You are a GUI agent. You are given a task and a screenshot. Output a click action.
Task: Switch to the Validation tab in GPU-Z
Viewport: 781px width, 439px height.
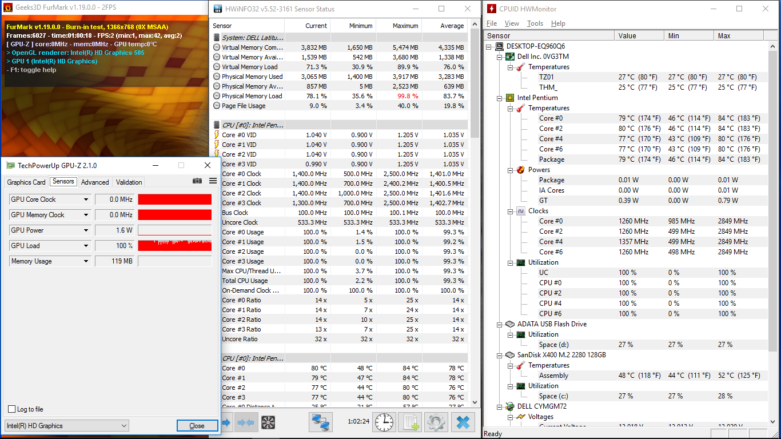(x=129, y=182)
